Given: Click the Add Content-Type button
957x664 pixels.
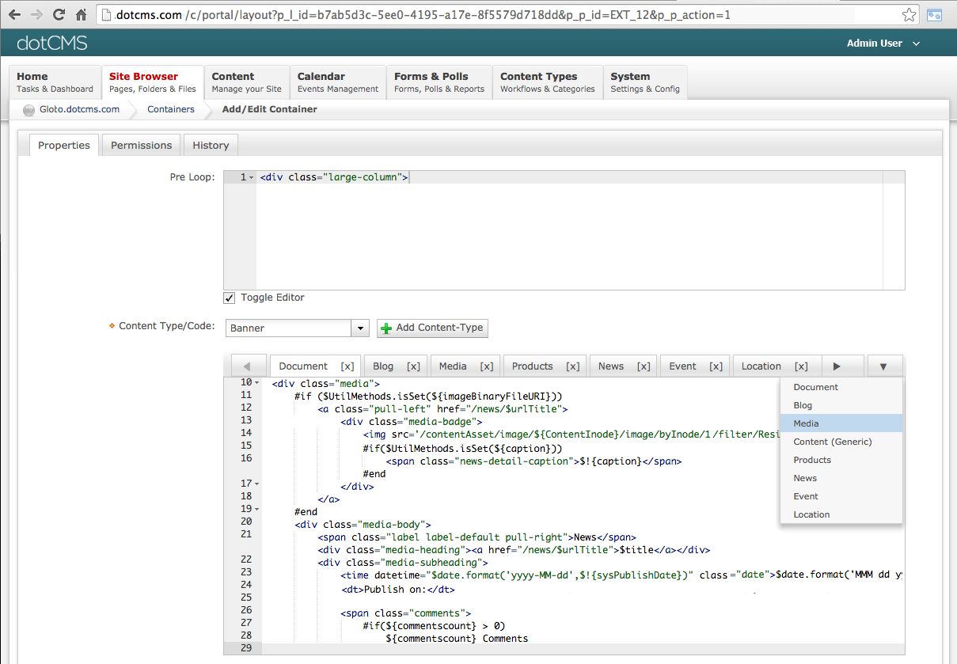Looking at the screenshot, I should (x=432, y=328).
